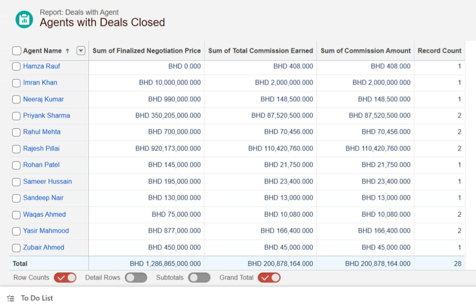This screenshot has height=304, width=476.
Task: Open the Imran Khan record
Action: [x=39, y=83]
